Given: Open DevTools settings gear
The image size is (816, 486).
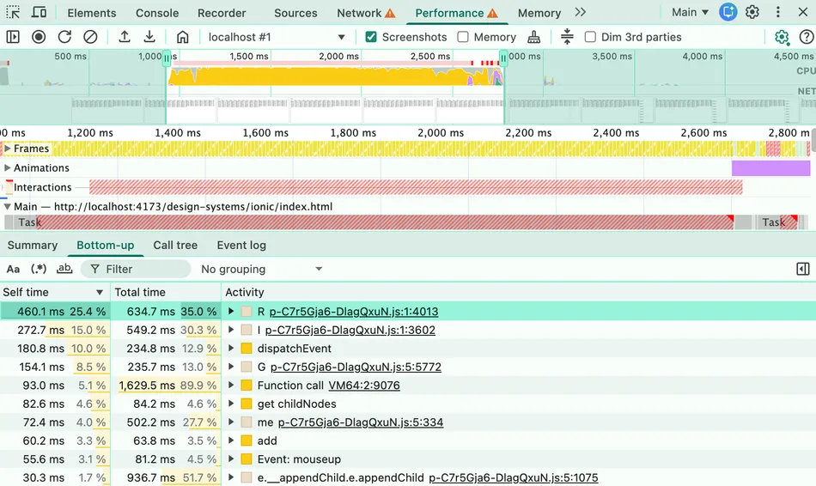Looking at the screenshot, I should pyautogui.click(x=752, y=12).
